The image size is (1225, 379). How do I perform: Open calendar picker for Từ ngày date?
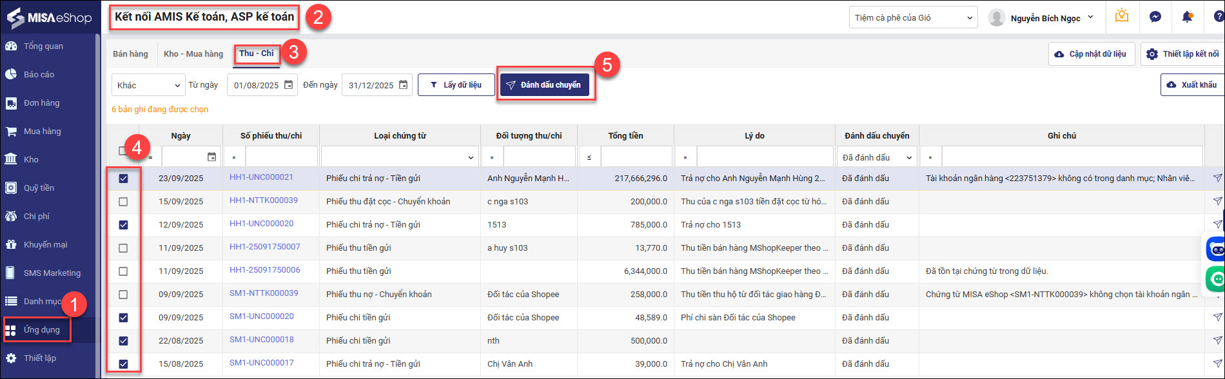point(288,85)
